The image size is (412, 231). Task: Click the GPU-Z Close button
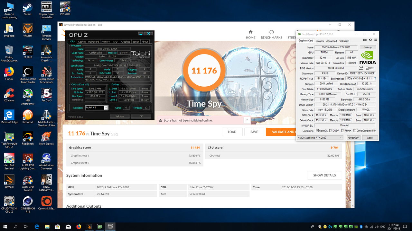click(370, 138)
